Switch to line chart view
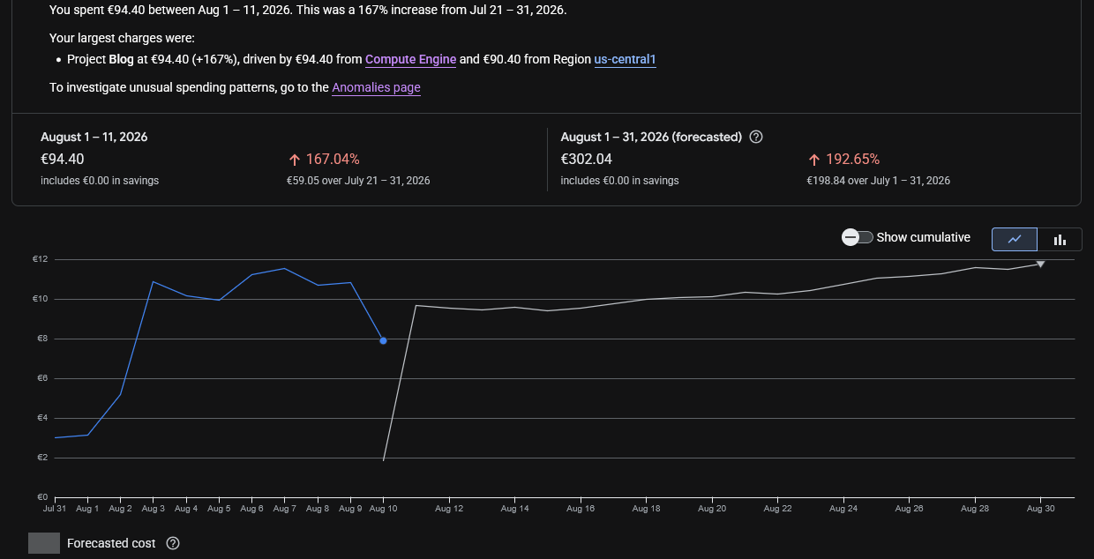 pyautogui.click(x=1015, y=239)
